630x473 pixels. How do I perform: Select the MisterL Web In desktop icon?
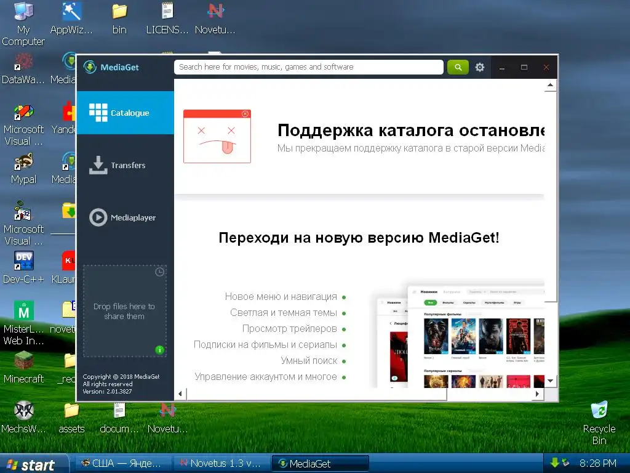(23, 323)
